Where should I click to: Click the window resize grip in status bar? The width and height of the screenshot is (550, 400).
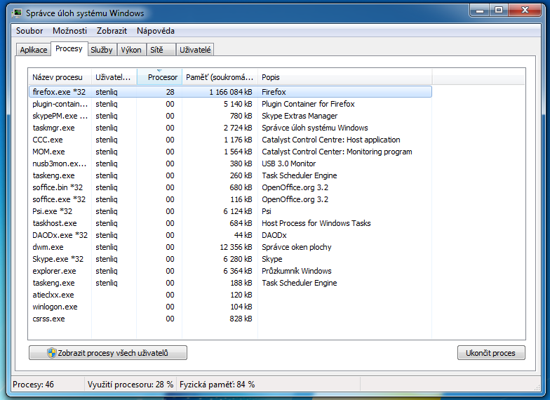coord(537,387)
